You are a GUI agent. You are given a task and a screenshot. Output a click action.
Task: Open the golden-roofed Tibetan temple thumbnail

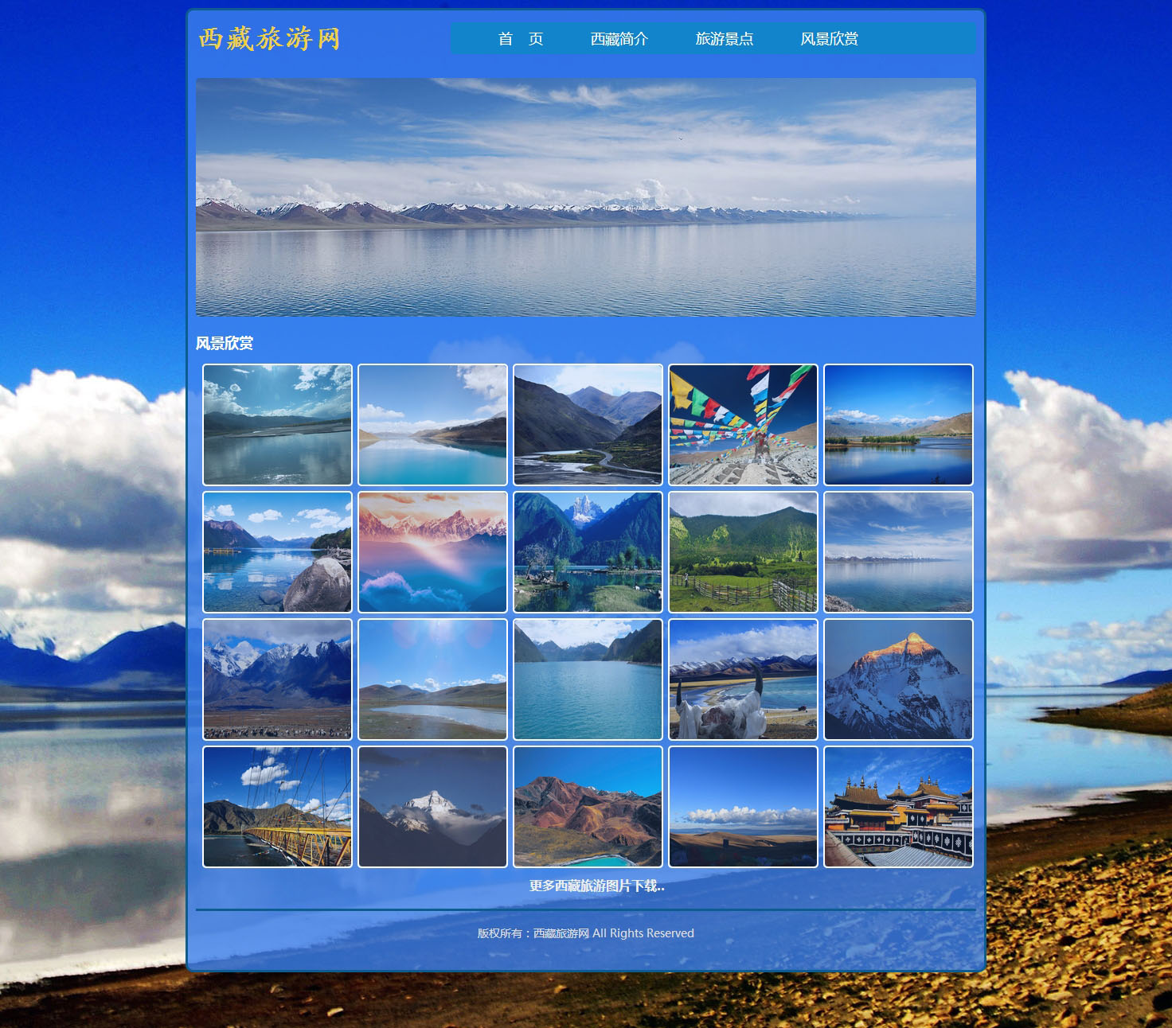(898, 807)
